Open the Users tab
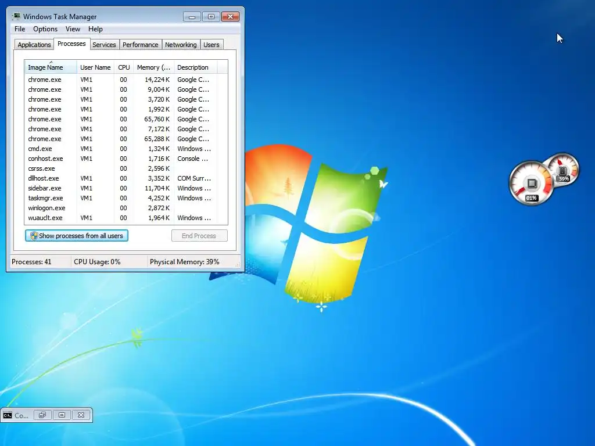This screenshot has height=446, width=595. pyautogui.click(x=212, y=45)
